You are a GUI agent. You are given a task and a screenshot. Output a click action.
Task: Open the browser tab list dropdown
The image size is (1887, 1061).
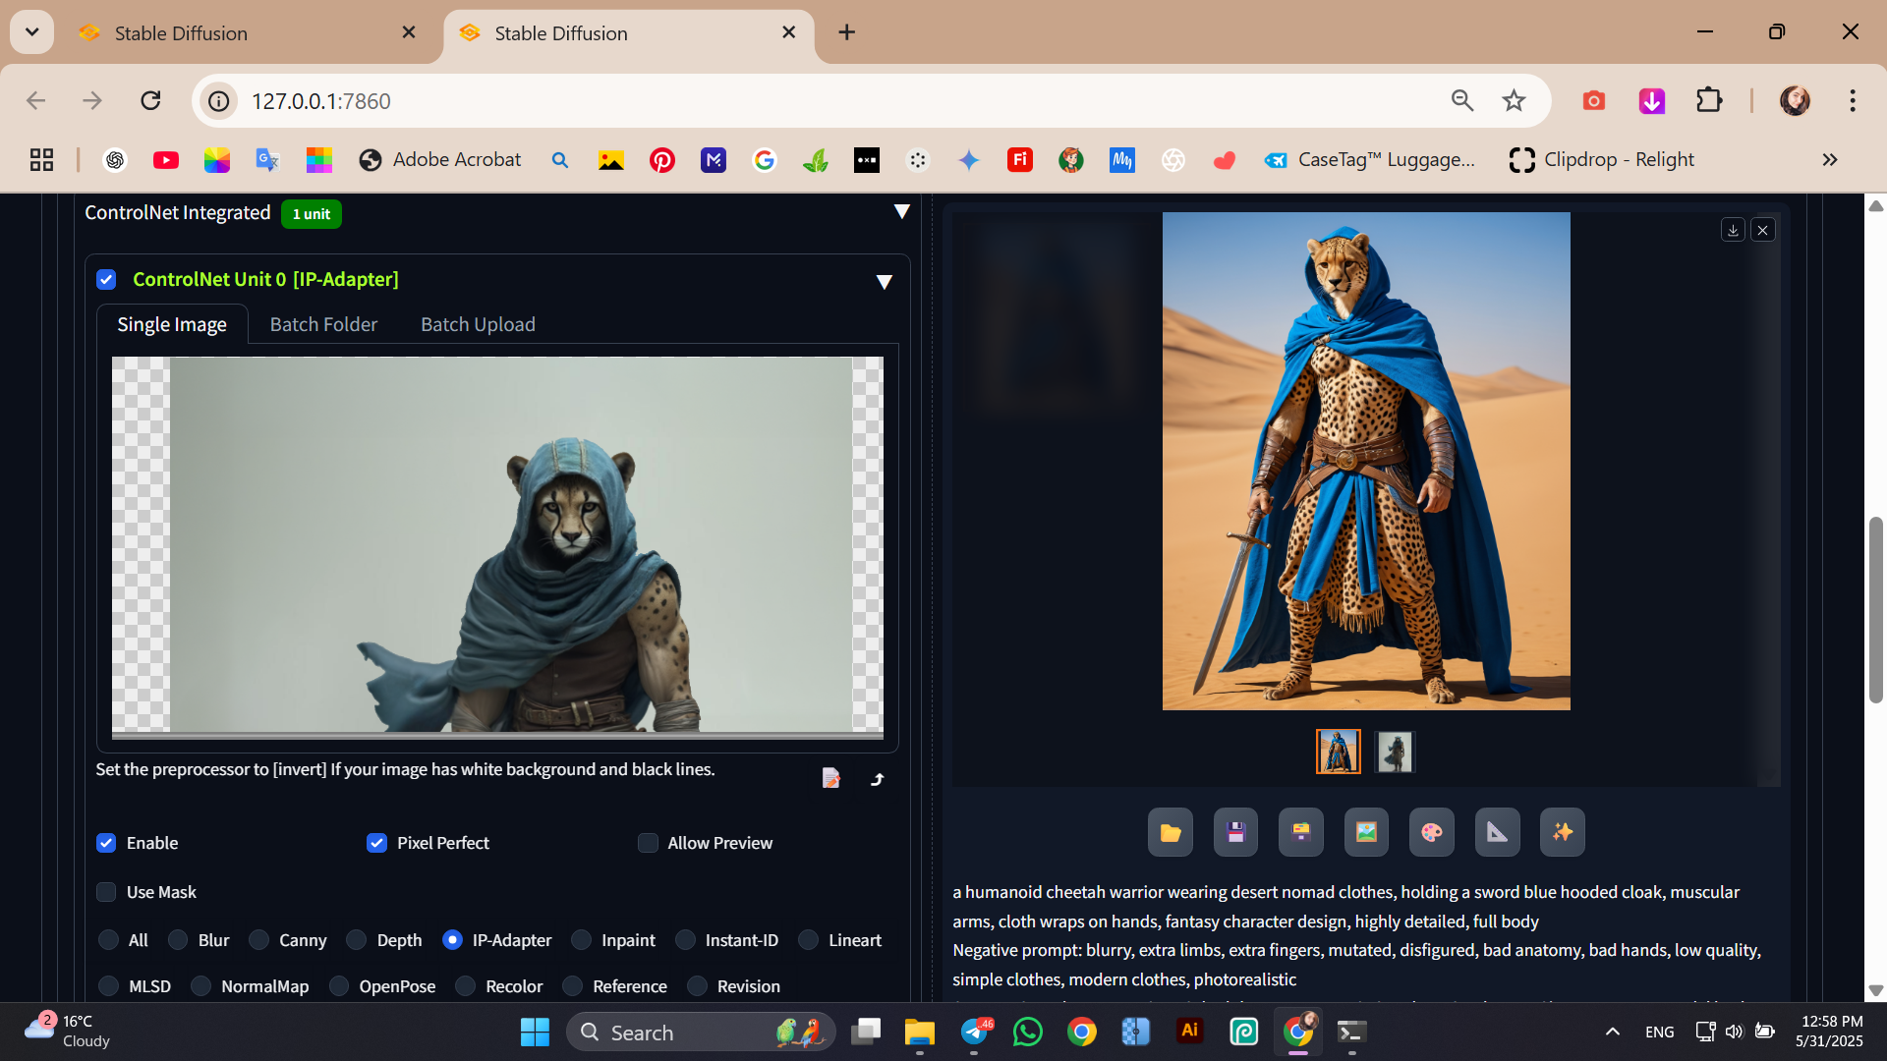pos(31,32)
